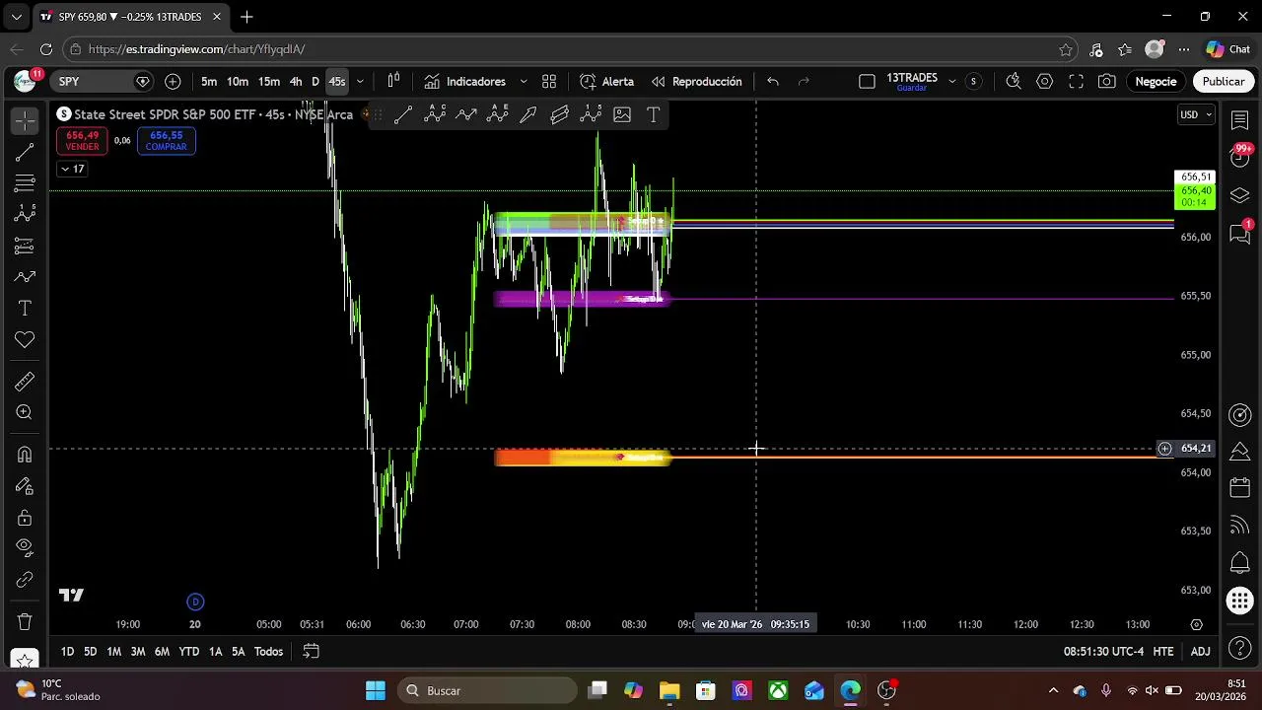Activate the Zoom in magnifier tool
The height and width of the screenshot is (710, 1262).
[25, 413]
